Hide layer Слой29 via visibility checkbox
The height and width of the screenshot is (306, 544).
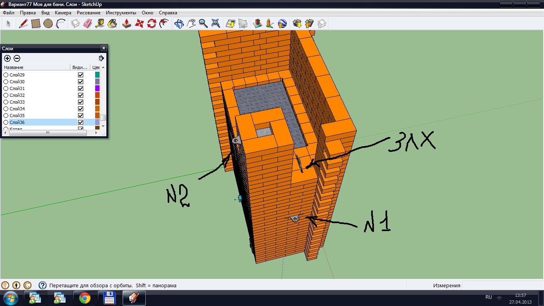tap(80, 75)
